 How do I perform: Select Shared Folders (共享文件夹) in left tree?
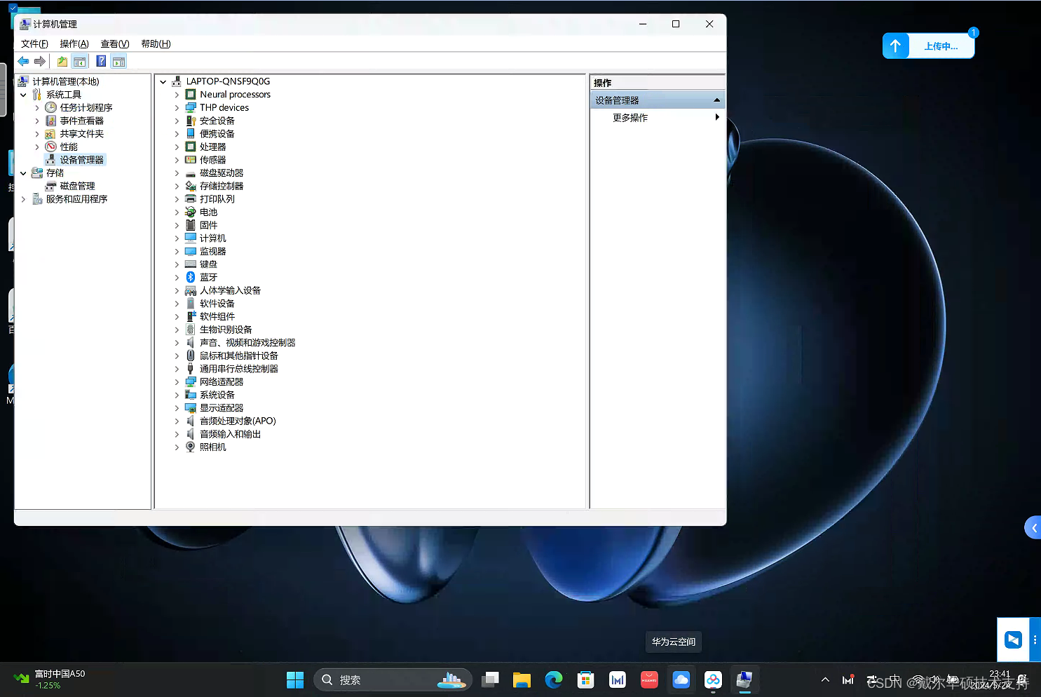81,133
